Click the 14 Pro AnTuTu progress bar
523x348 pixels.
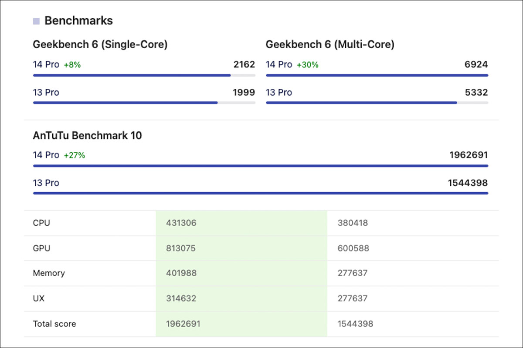[x=261, y=166]
